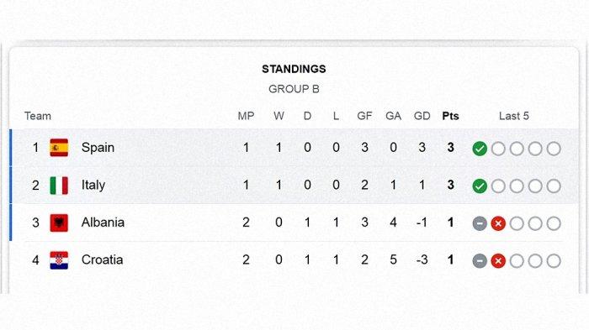The image size is (589, 330).
Task: Select Italy's second empty match circle
Action: [517, 186]
